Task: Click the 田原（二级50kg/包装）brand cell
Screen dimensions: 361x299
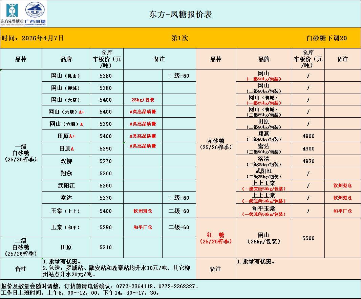Action: [264, 124]
